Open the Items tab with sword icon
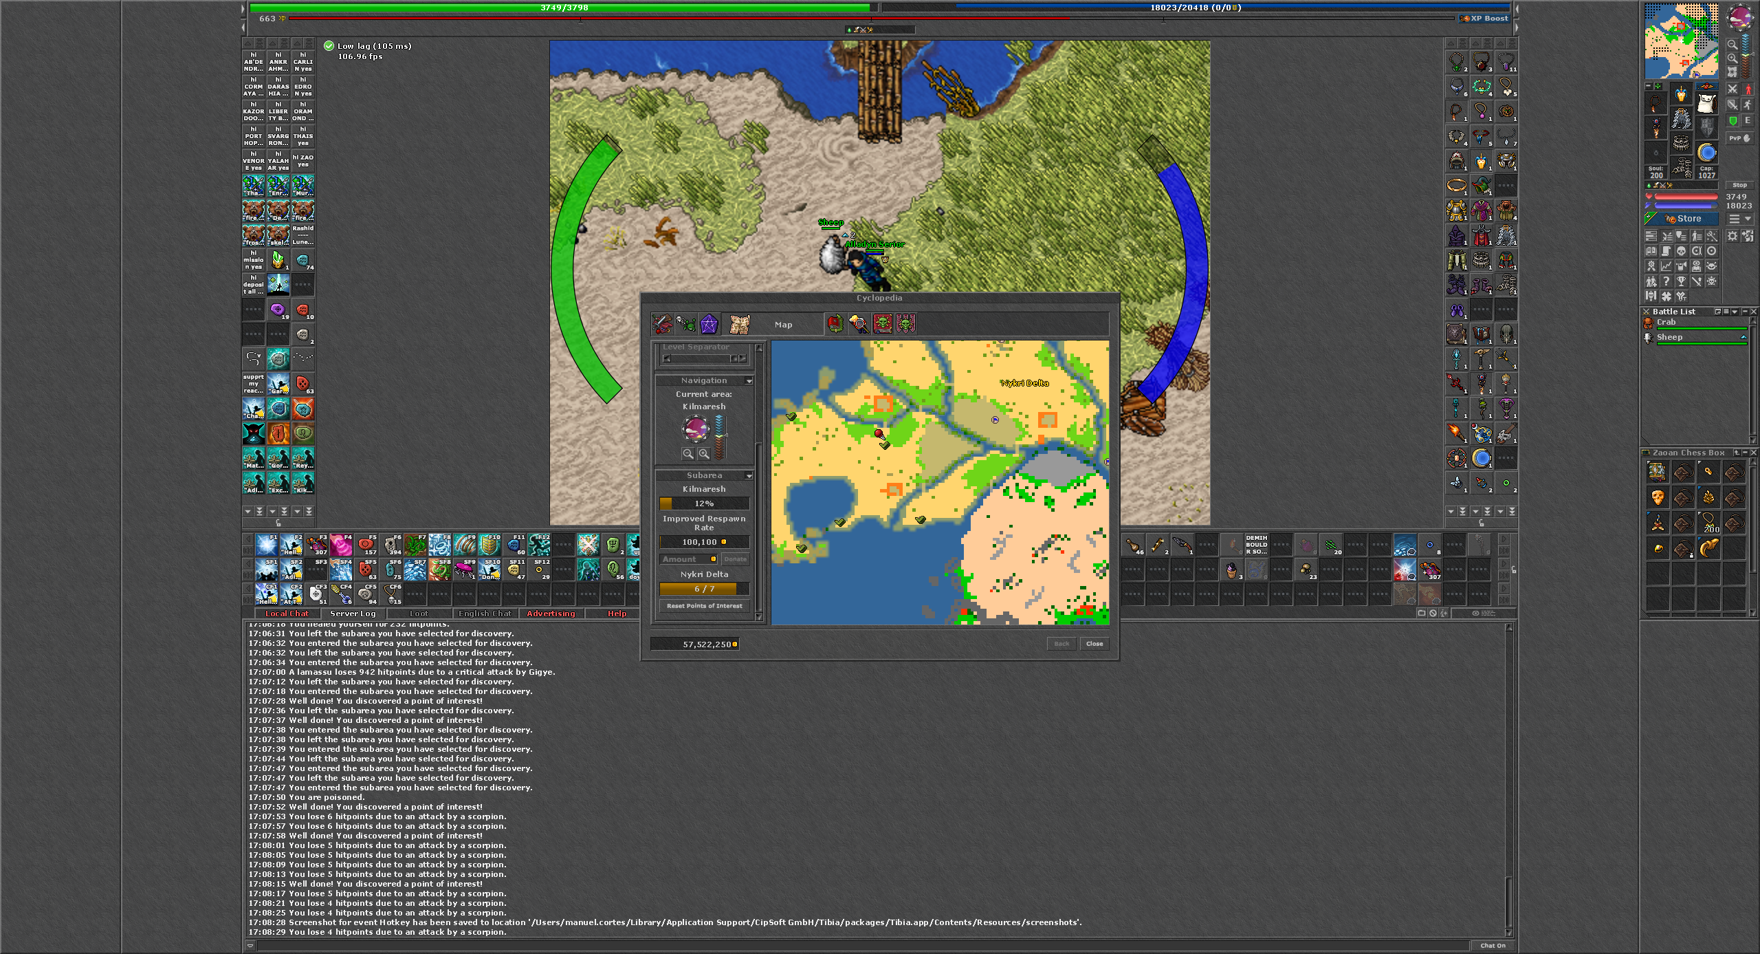This screenshot has height=954, width=1760. pyautogui.click(x=662, y=323)
